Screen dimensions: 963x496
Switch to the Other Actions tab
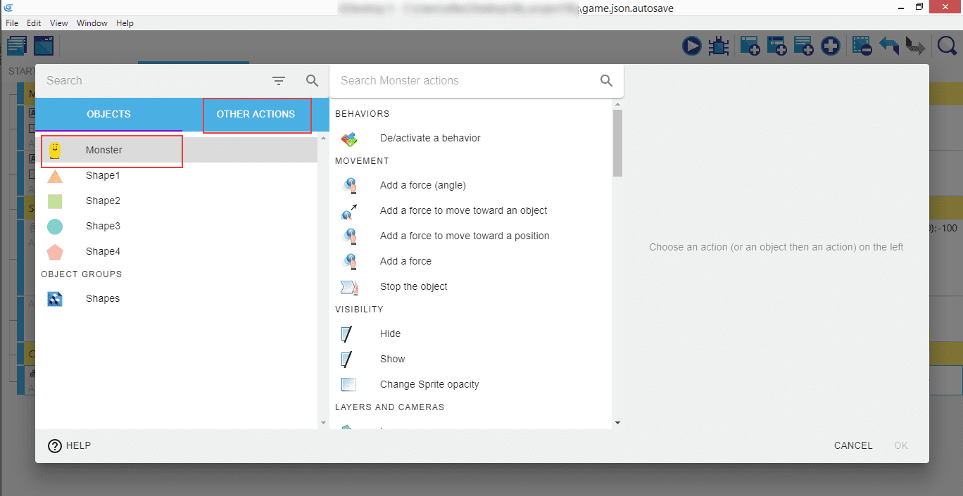click(256, 114)
